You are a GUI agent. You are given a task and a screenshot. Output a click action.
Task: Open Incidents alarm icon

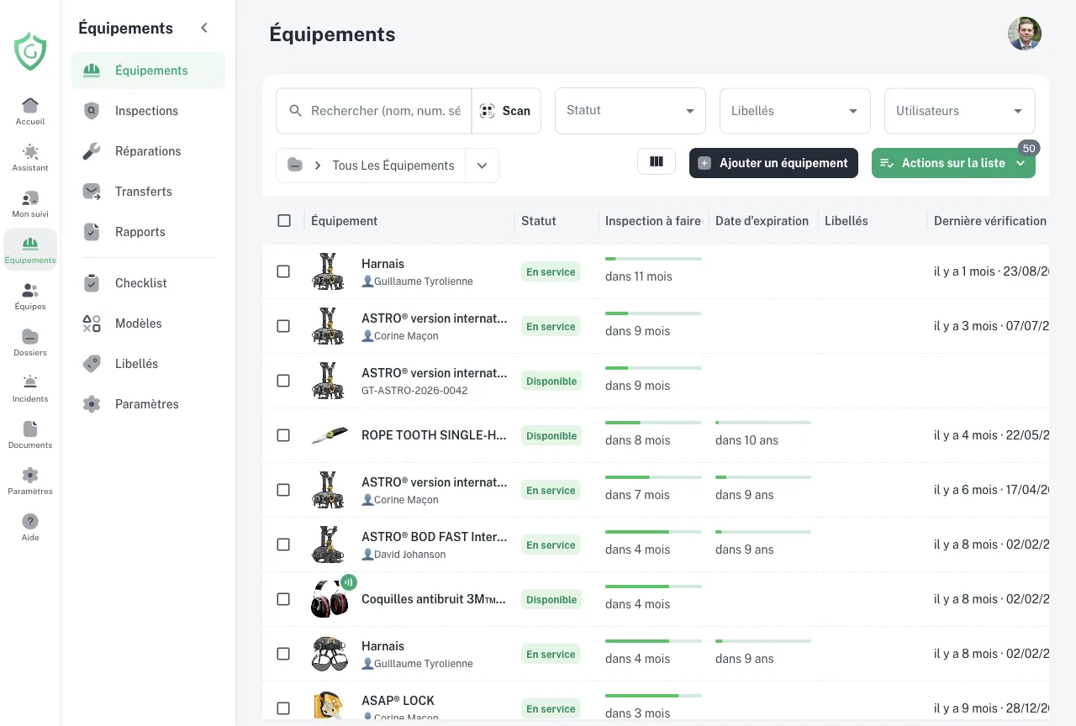(30, 382)
